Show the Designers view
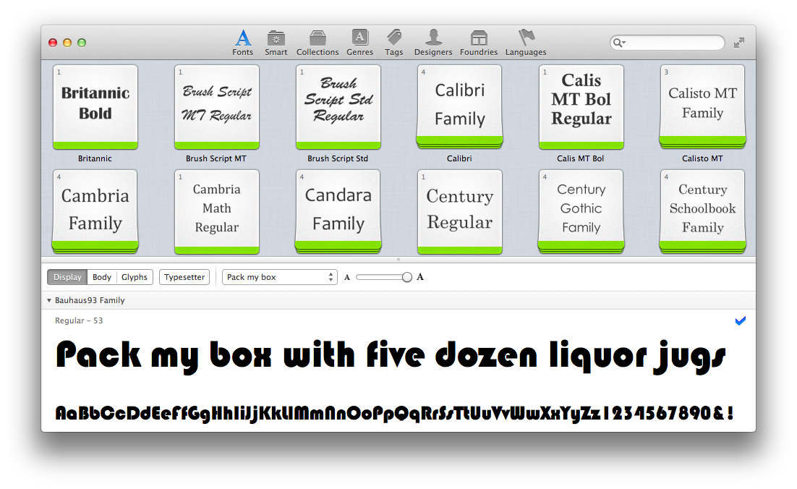Viewport: 797px width, 489px height. point(433,42)
